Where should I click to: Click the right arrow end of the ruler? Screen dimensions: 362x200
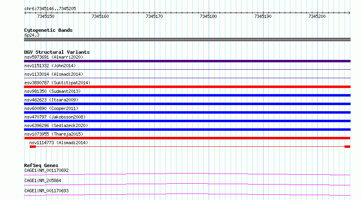coord(349,13)
